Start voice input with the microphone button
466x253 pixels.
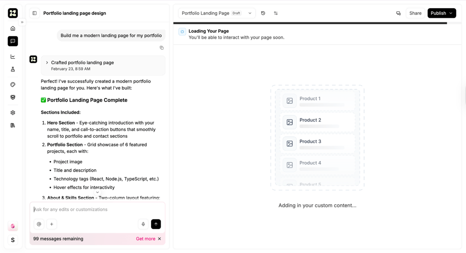[143, 224]
